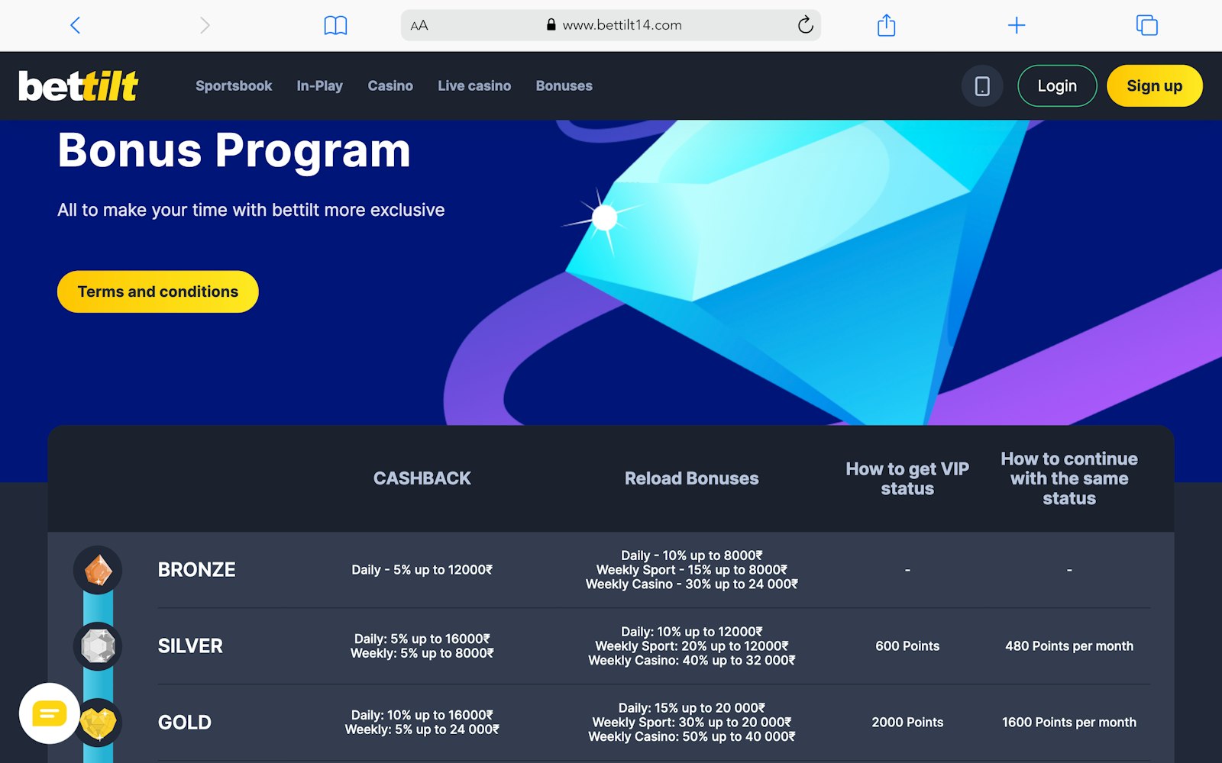
Task: Share the page via the share icon
Action: pos(886,24)
